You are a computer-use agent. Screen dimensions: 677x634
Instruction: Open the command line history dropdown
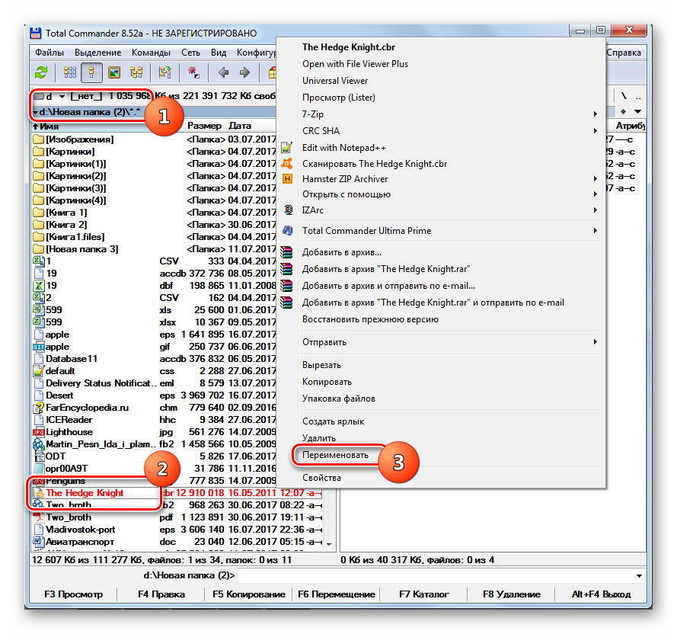(640, 575)
